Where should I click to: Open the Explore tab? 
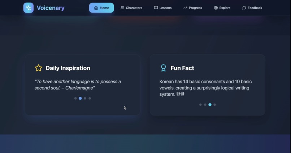(222, 8)
